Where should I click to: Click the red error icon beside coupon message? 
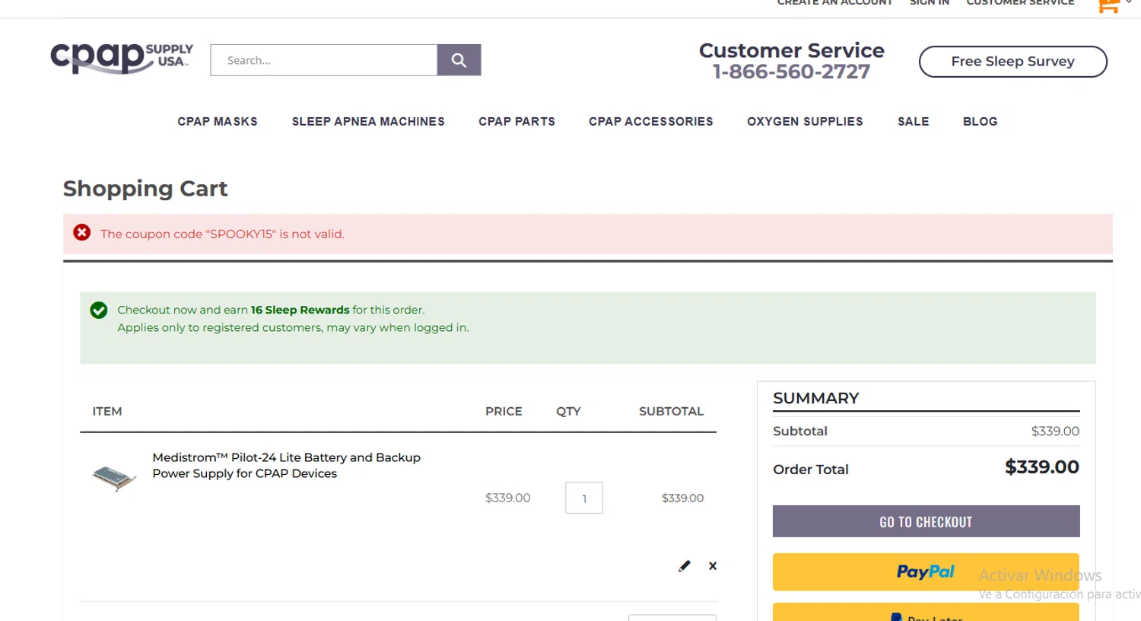click(82, 233)
